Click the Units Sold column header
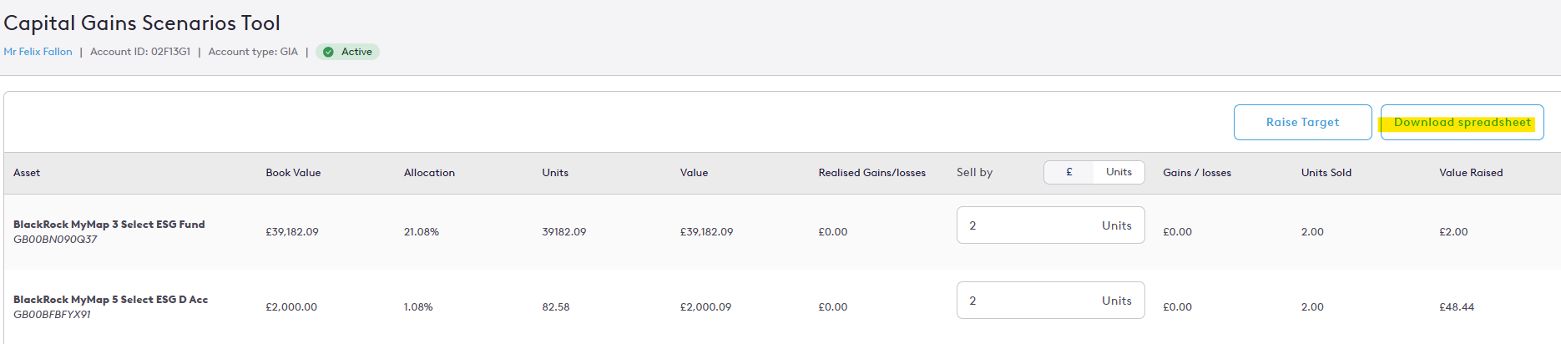 tap(1326, 173)
